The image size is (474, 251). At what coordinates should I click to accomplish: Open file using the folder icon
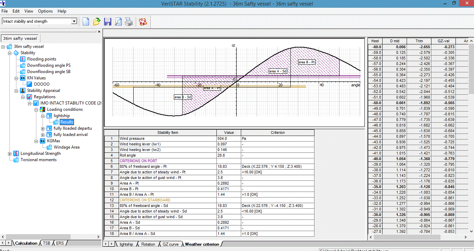click(97, 22)
